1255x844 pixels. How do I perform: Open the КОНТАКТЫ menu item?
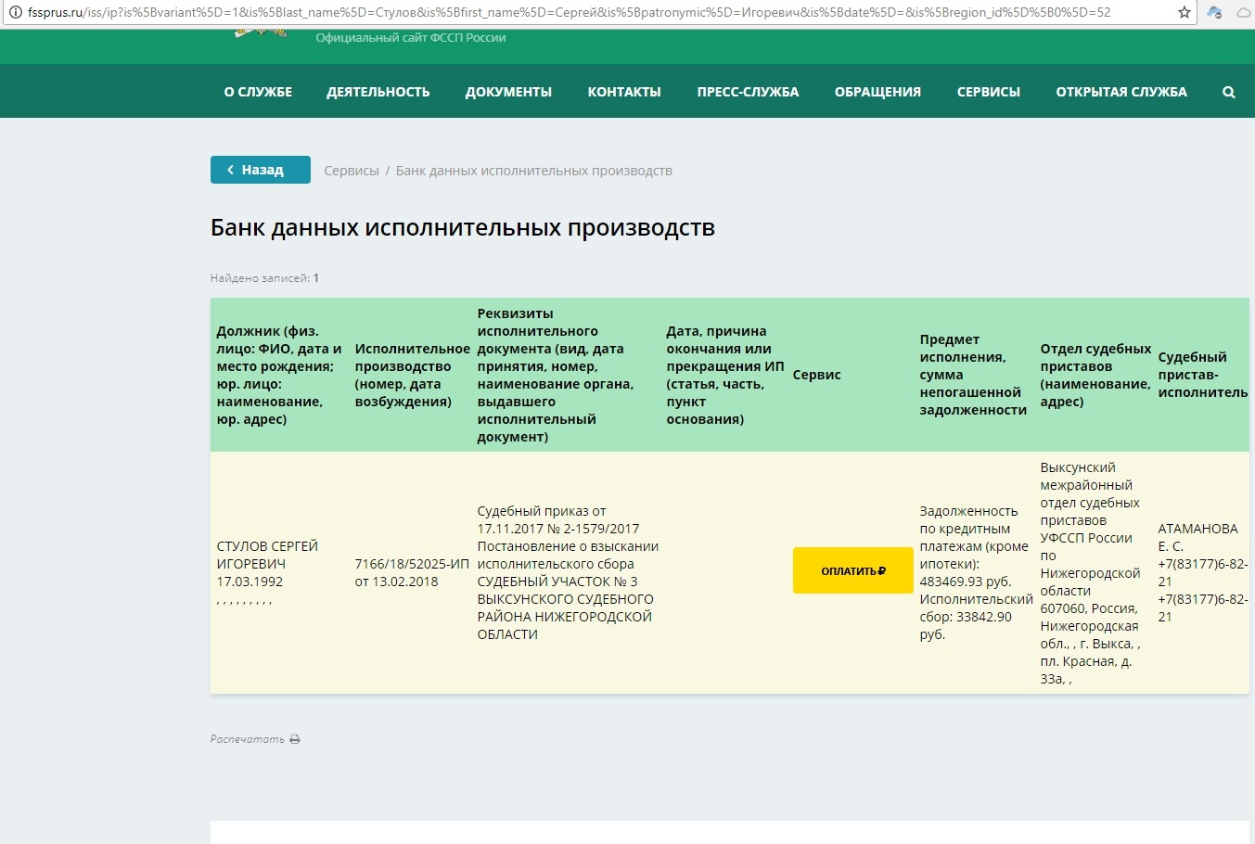[x=624, y=92]
